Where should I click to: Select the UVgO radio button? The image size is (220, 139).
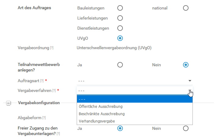click(x=120, y=38)
